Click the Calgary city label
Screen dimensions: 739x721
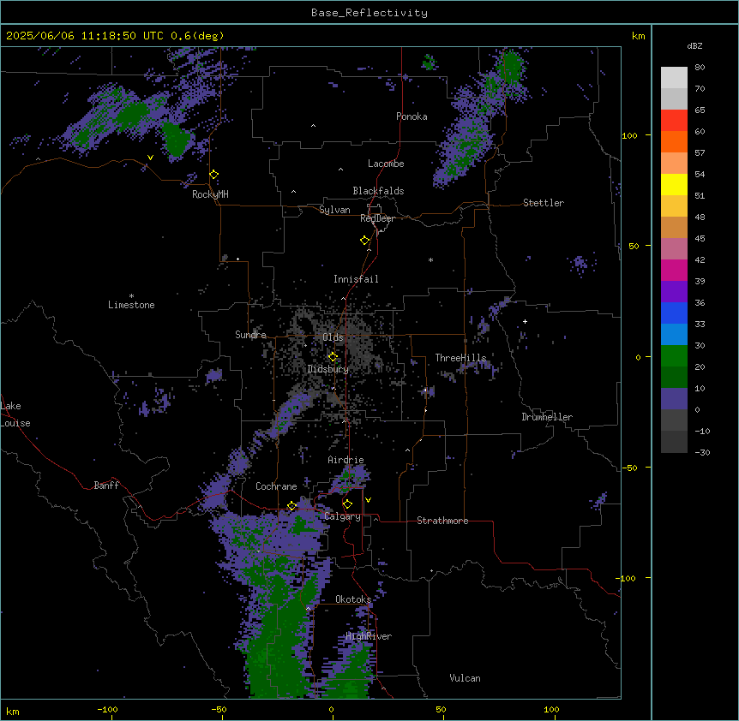click(343, 516)
